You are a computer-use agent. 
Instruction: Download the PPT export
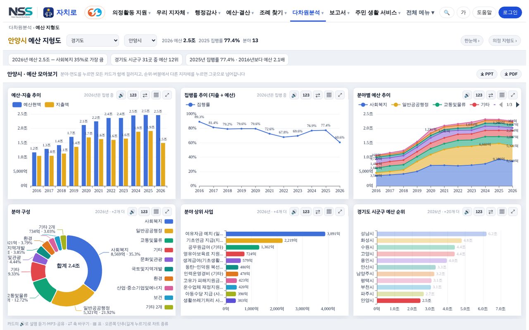(487, 74)
